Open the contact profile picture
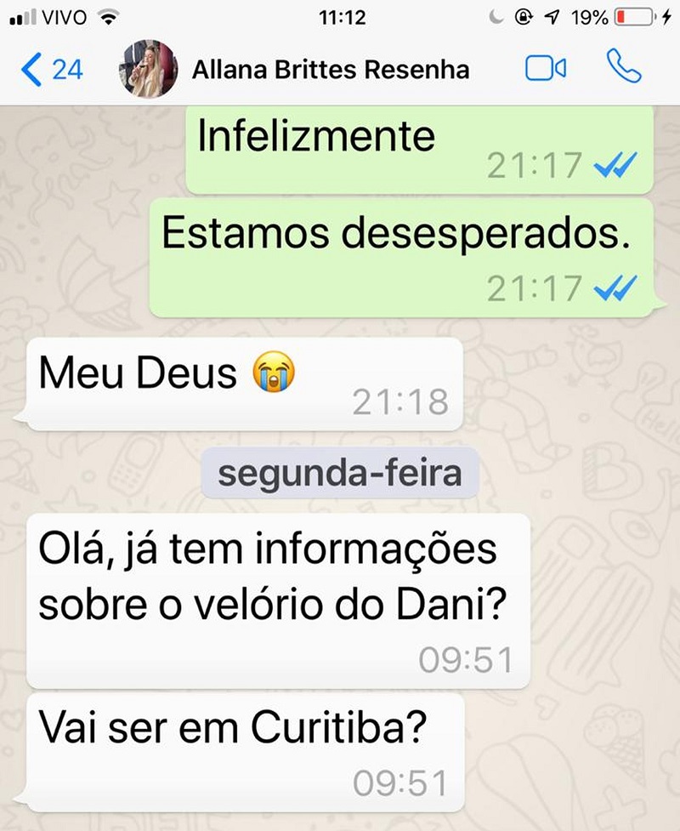Screen dimensions: 680x831 tap(148, 69)
